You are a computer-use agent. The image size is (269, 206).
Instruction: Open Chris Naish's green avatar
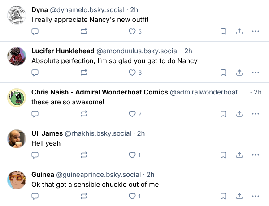17,98
